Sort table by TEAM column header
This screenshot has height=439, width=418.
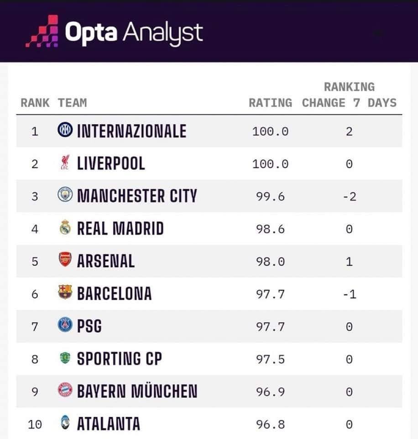point(72,102)
